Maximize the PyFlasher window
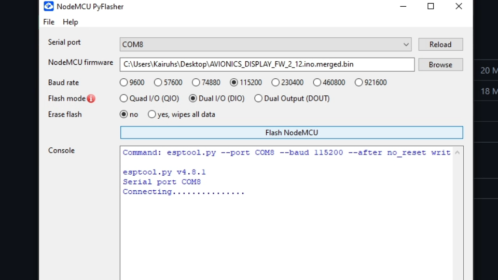Viewport: 498px width, 280px height. 431,6
